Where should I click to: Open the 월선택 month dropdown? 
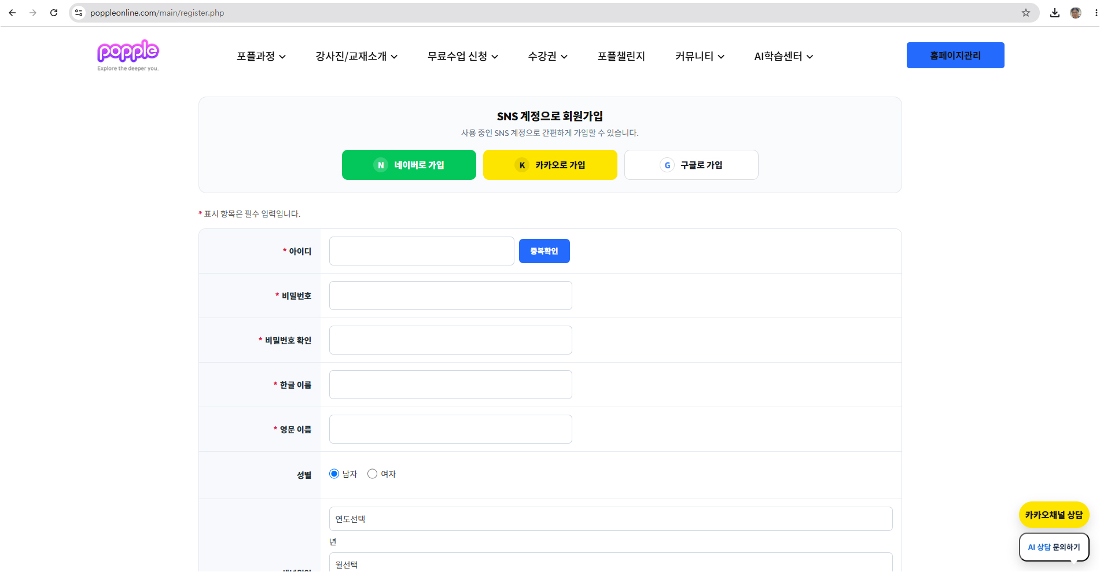pos(610,562)
